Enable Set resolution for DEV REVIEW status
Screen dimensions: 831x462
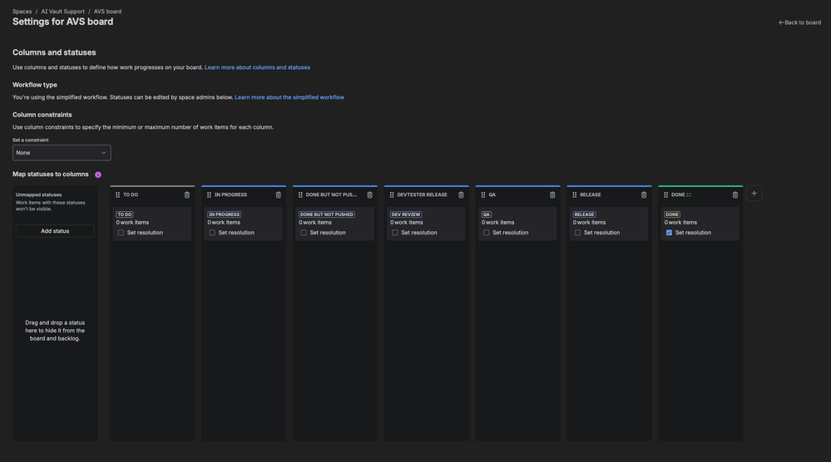coord(395,233)
